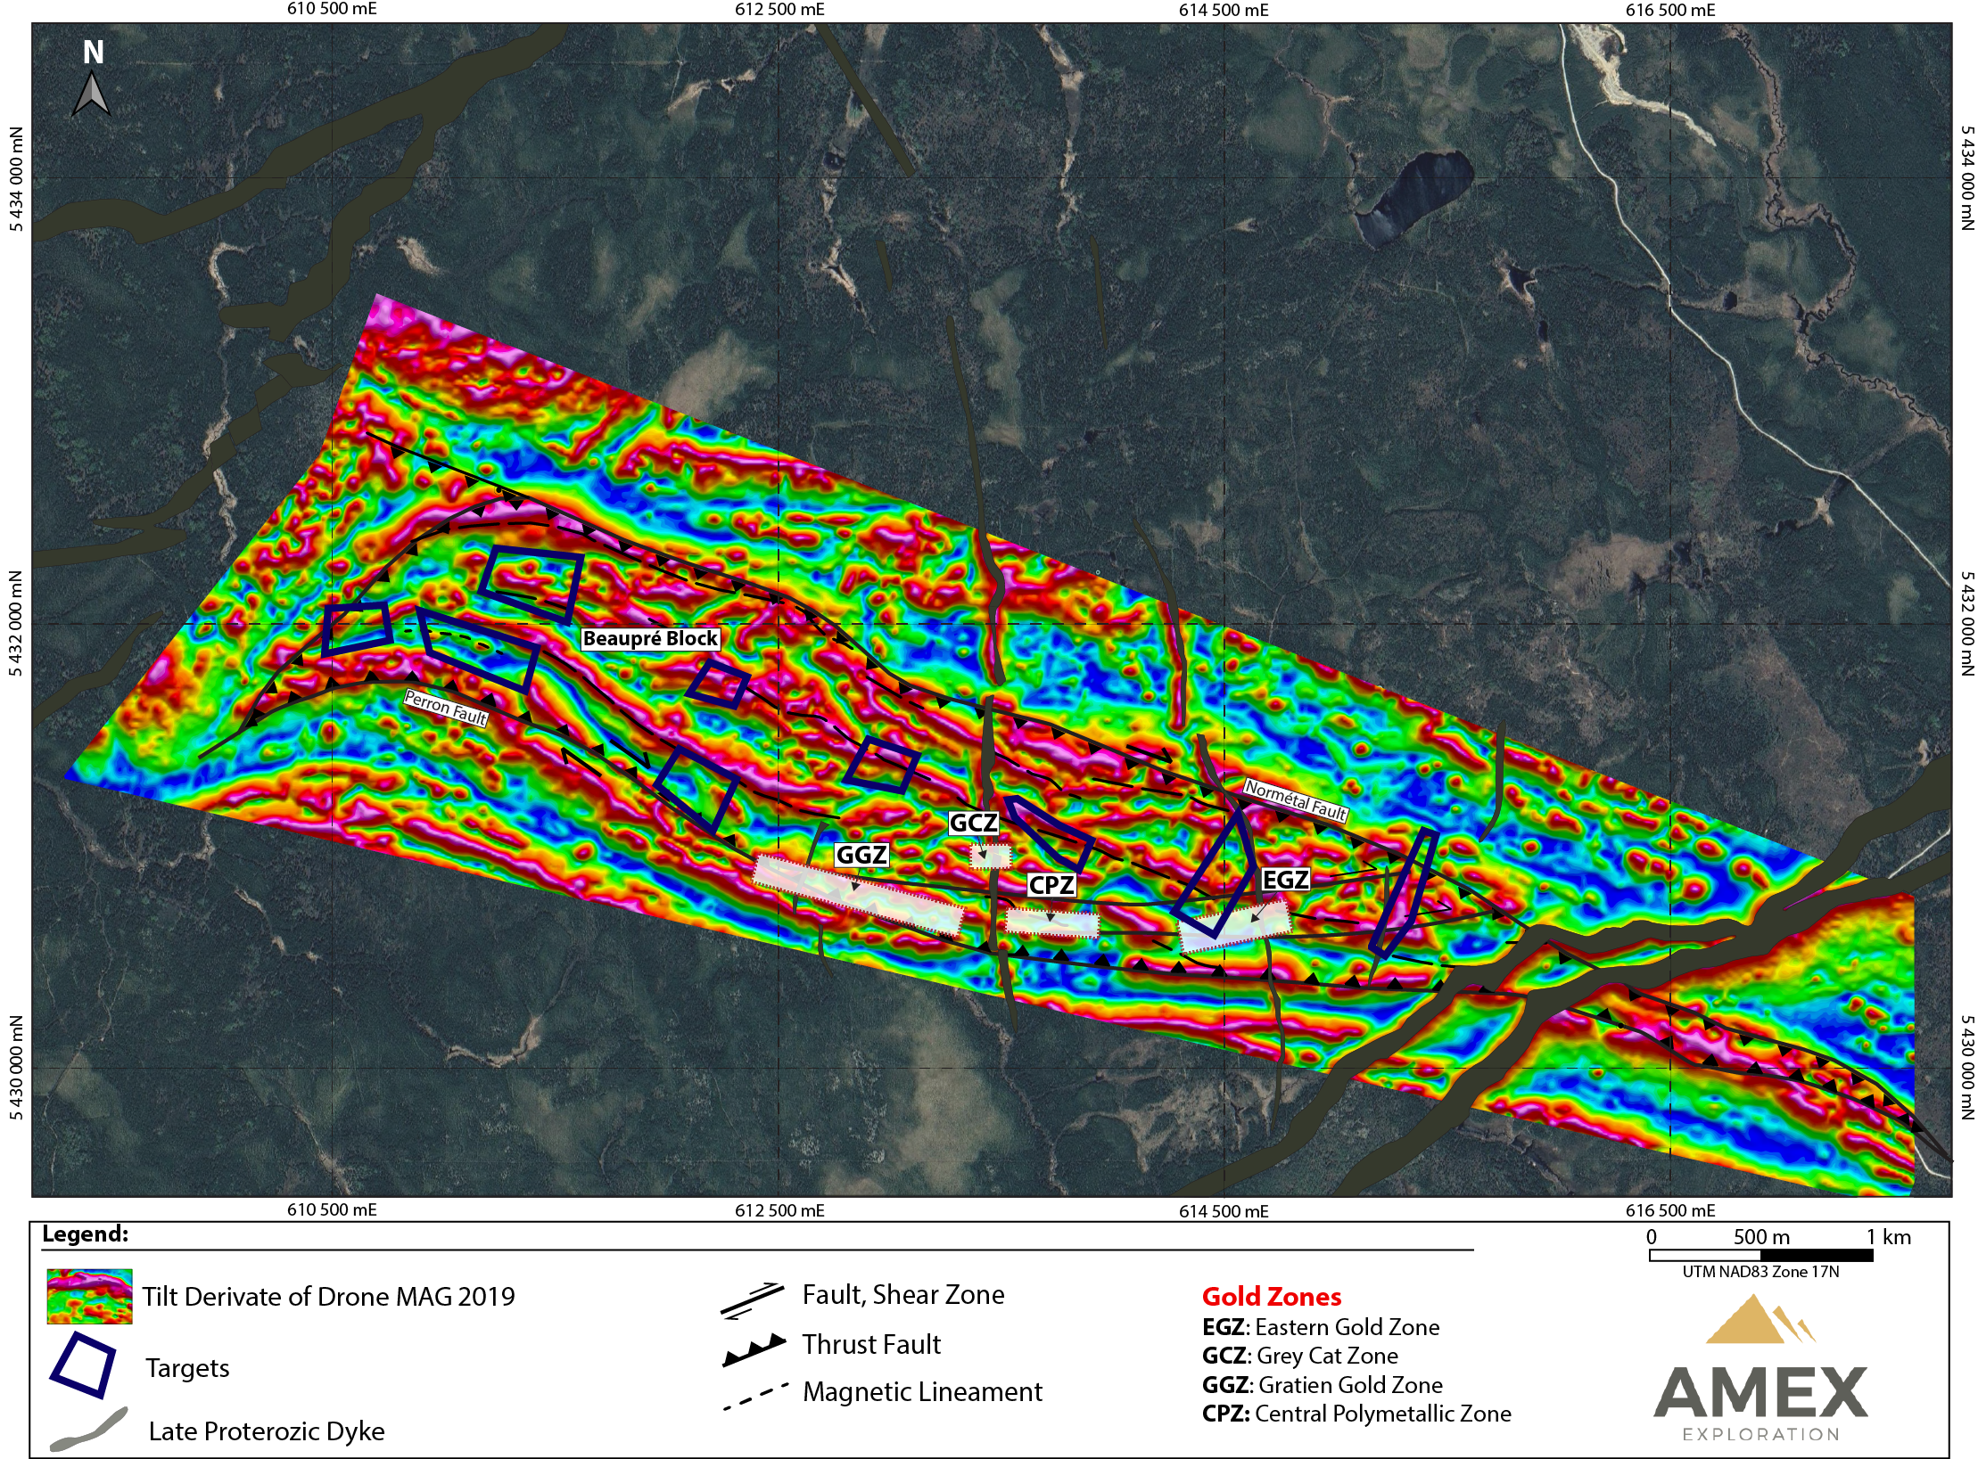Click the white GGZ gold zone rectangle
Viewport: 1978px width, 1459px height.
pyautogui.click(x=858, y=894)
